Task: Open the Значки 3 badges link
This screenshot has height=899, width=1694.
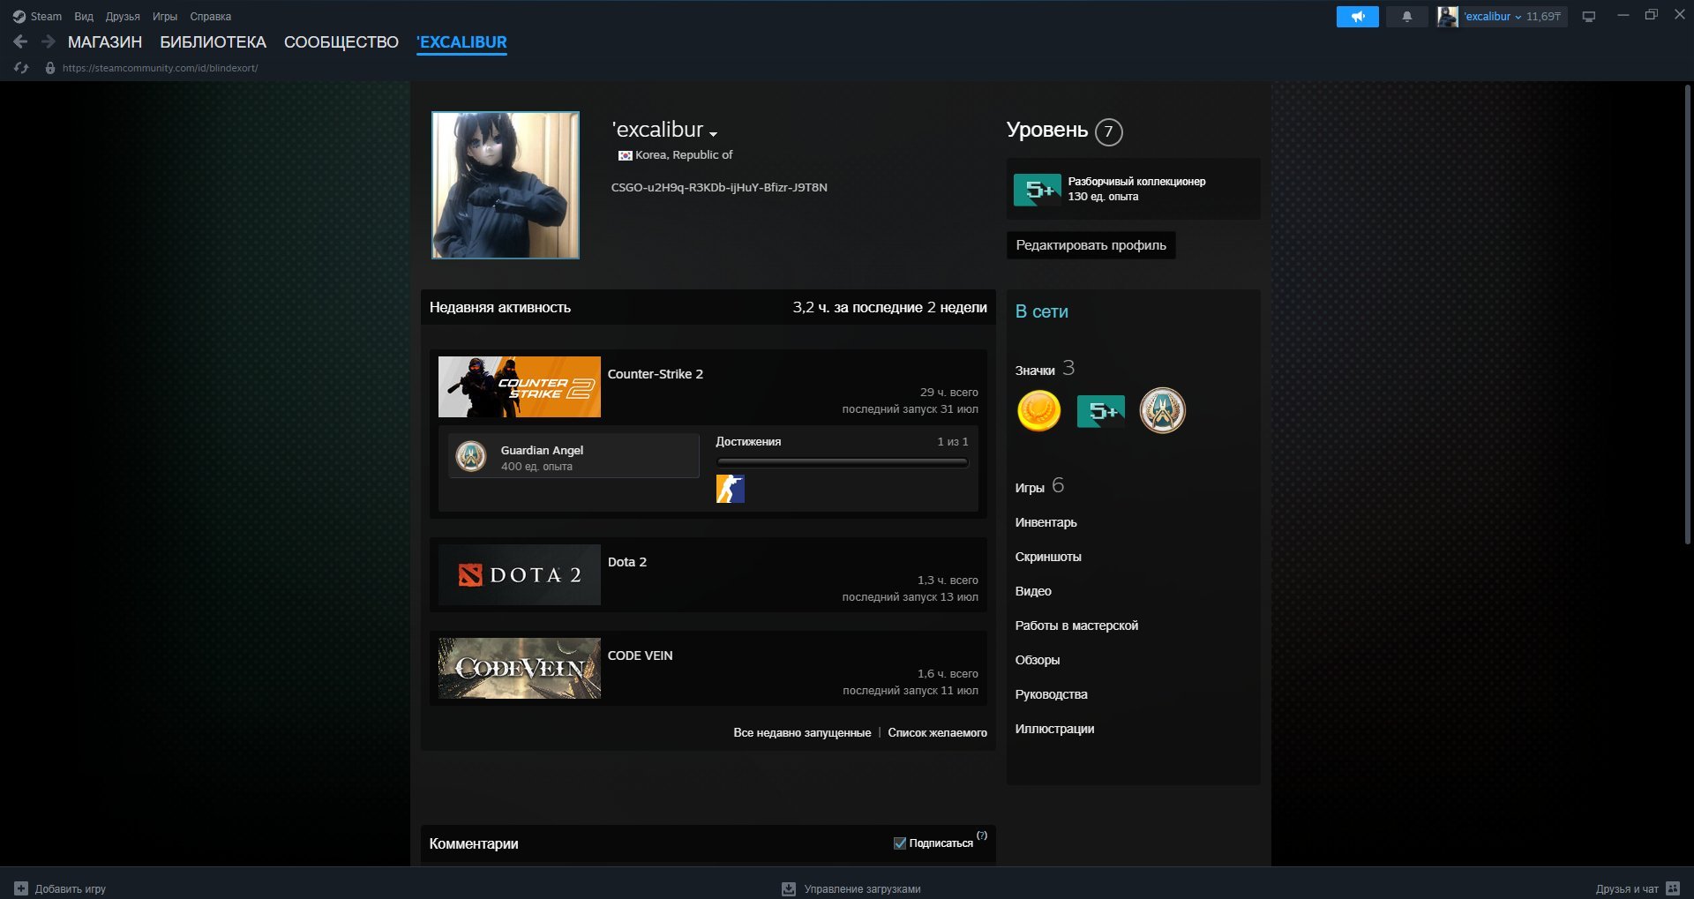Action: (1045, 369)
